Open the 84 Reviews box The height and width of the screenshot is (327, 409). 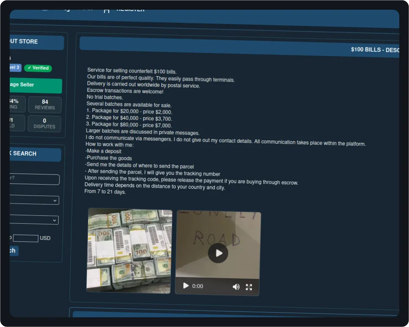pyautogui.click(x=45, y=105)
